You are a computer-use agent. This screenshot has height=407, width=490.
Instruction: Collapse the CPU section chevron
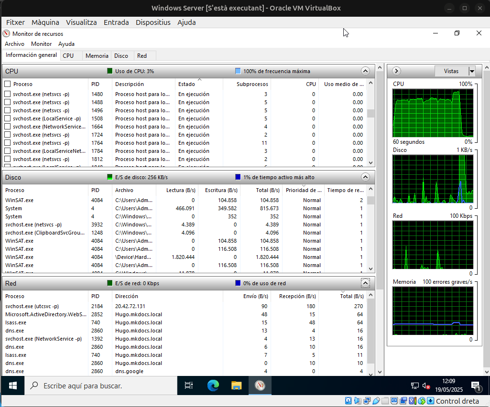click(365, 71)
